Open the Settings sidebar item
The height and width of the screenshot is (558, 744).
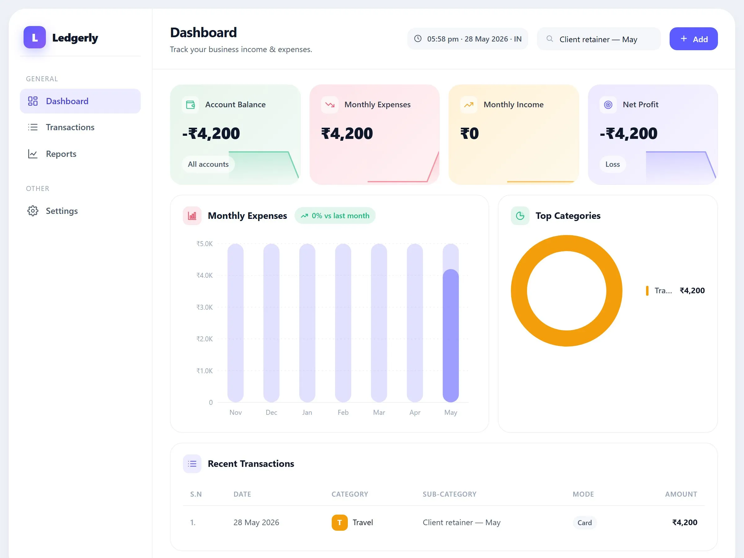[x=80, y=211]
